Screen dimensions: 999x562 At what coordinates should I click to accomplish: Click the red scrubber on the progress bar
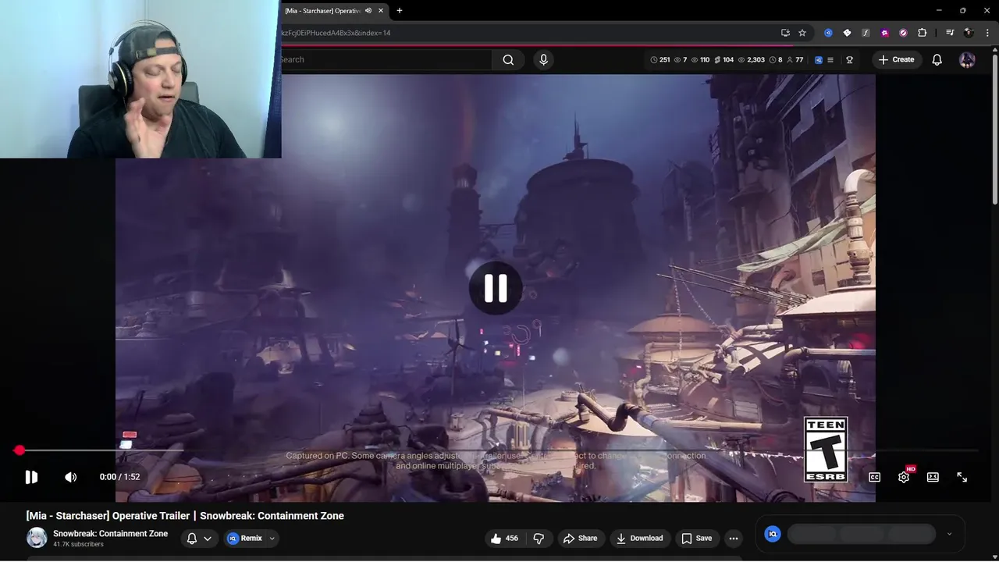(20, 450)
